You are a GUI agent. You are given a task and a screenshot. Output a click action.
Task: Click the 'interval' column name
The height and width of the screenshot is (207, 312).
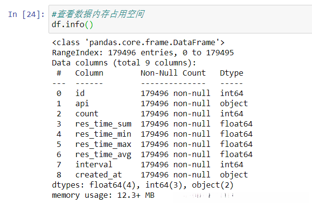(x=94, y=164)
